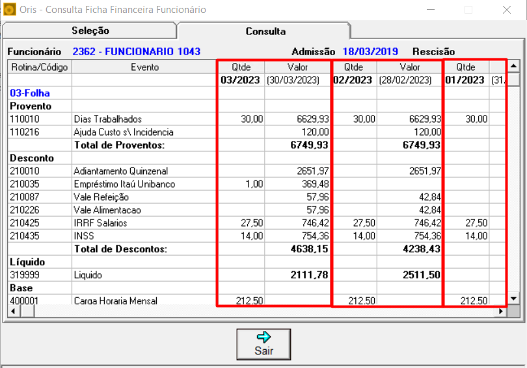Select the Dias Trabalhados event
The width and height of the screenshot is (527, 368).
pyautogui.click(x=108, y=119)
